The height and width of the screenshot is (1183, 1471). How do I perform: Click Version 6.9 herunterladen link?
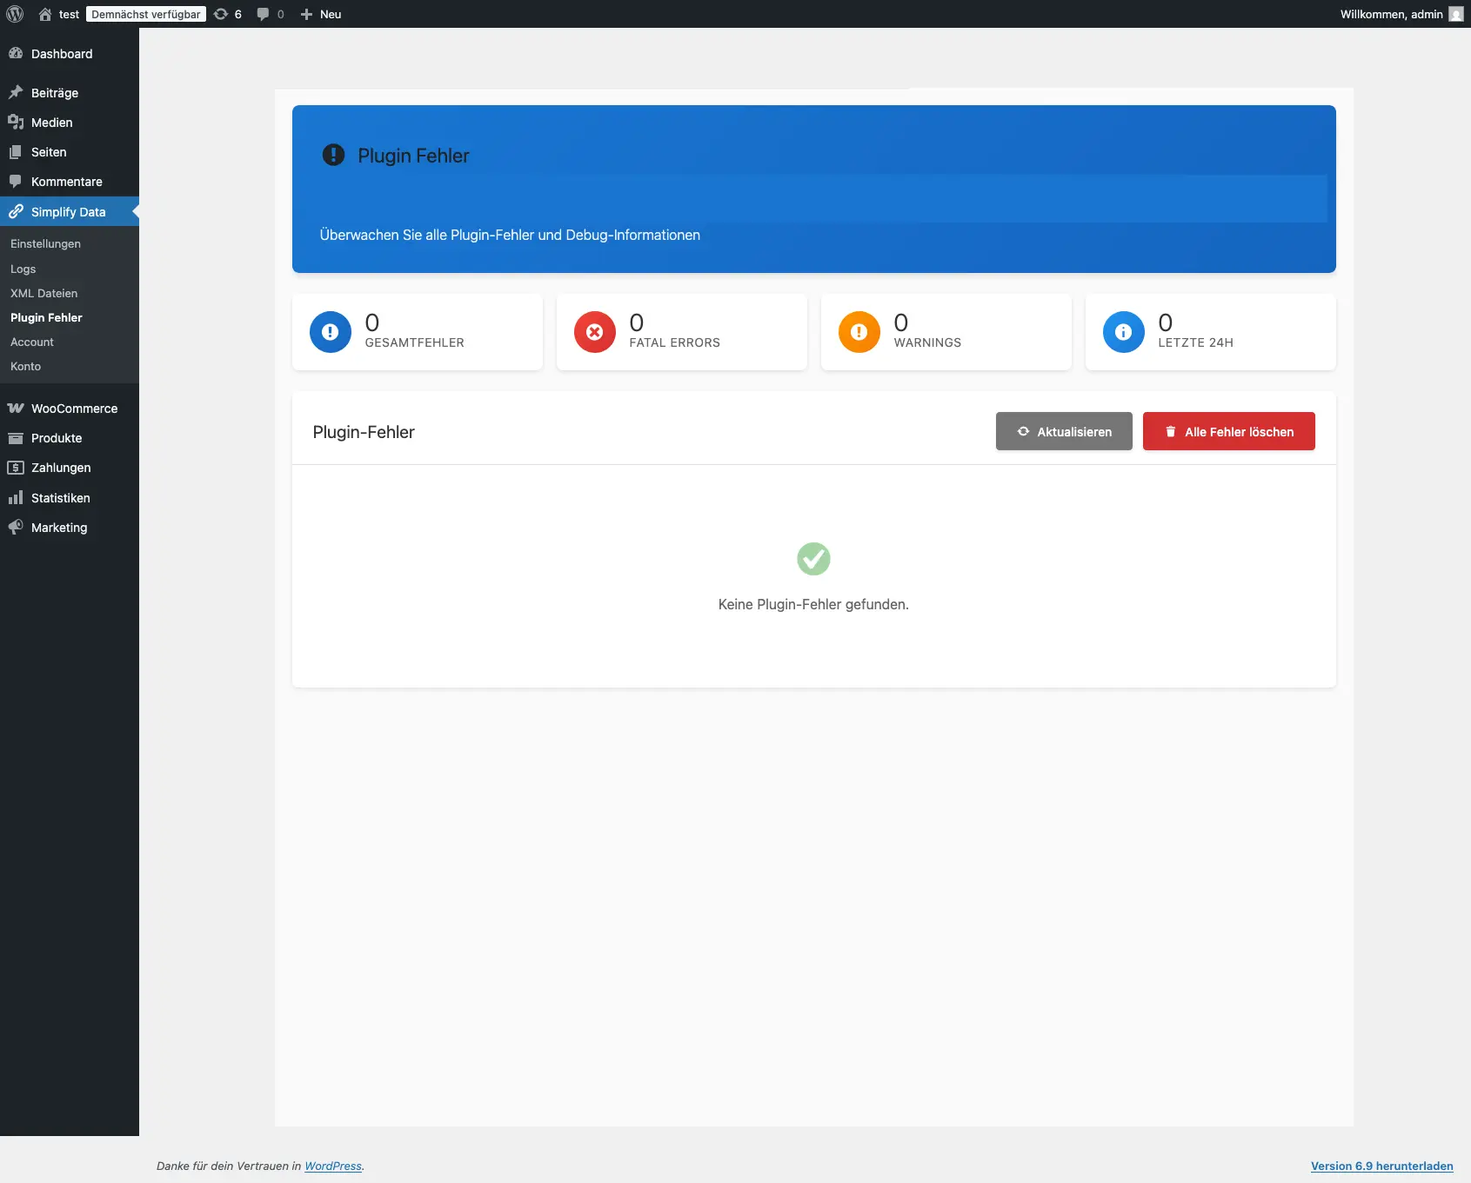(x=1381, y=1166)
